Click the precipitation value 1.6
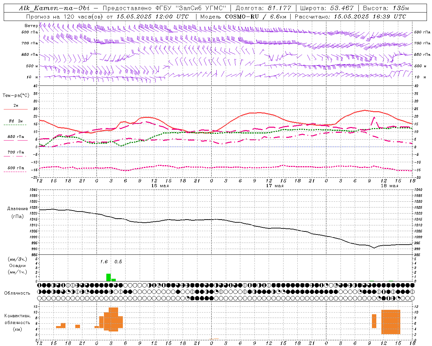 pyautogui.click(x=104, y=262)
